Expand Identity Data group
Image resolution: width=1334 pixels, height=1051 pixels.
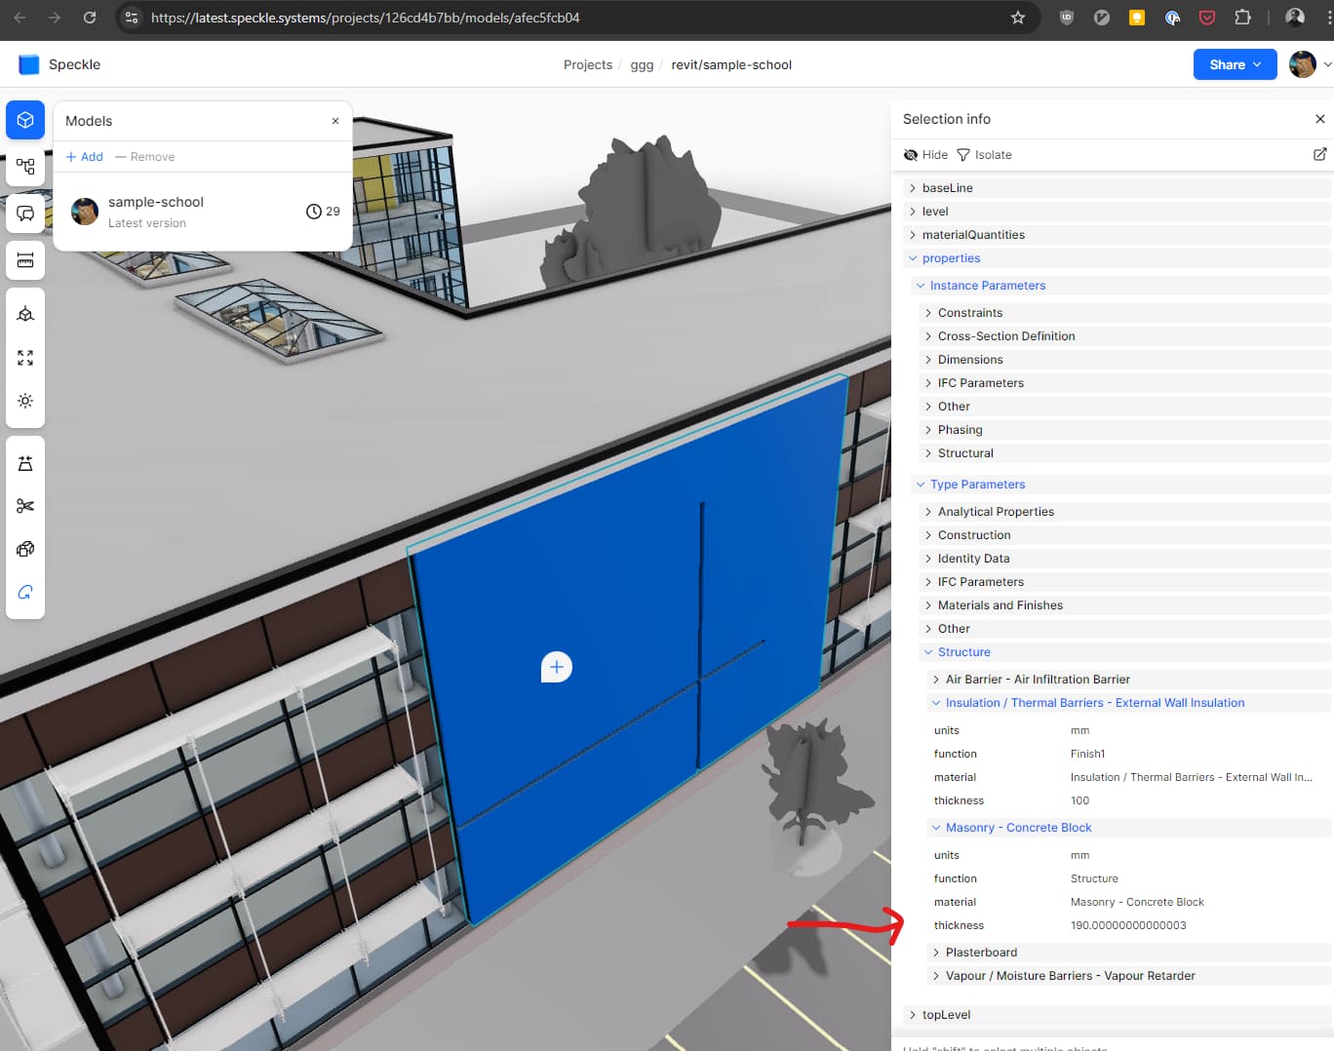click(x=1124, y=559)
